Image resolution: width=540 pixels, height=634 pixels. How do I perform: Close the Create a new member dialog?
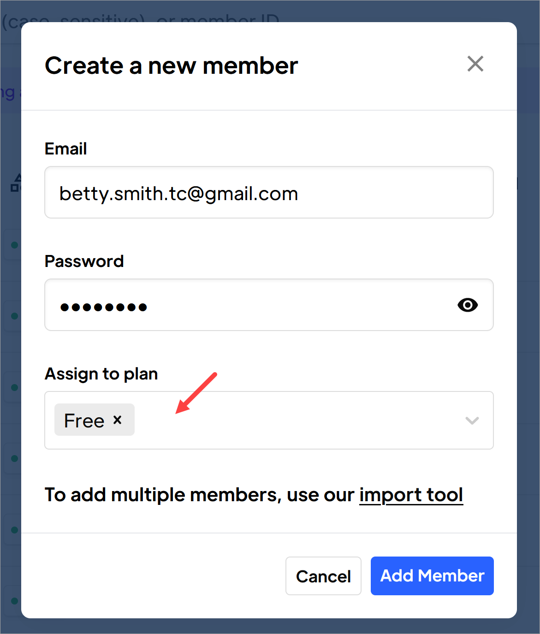[x=475, y=64]
